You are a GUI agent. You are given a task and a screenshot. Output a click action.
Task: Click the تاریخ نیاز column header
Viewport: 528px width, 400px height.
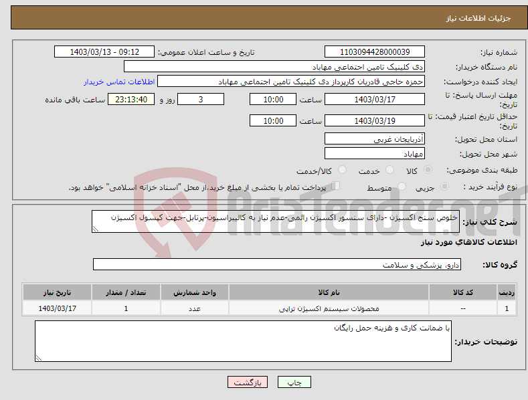(58, 292)
